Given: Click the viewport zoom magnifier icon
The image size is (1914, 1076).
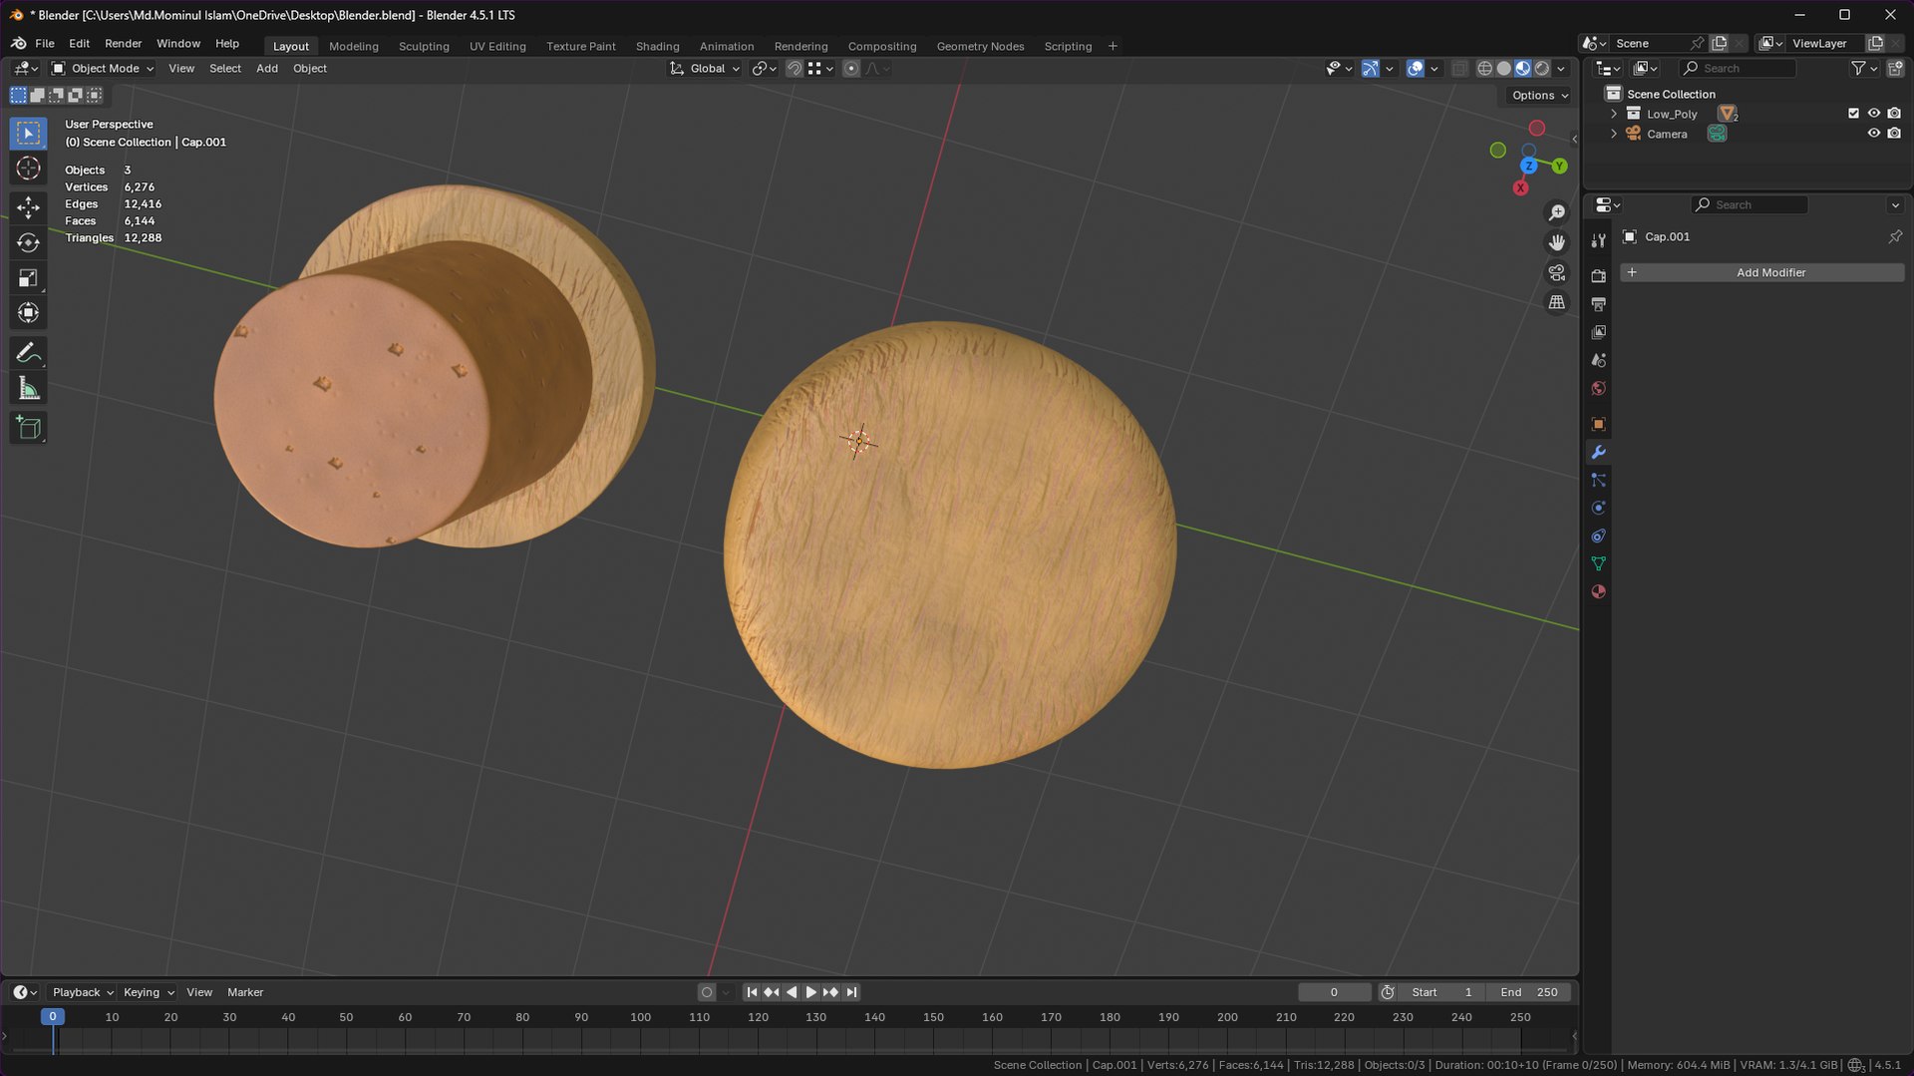Looking at the screenshot, I should (1556, 212).
